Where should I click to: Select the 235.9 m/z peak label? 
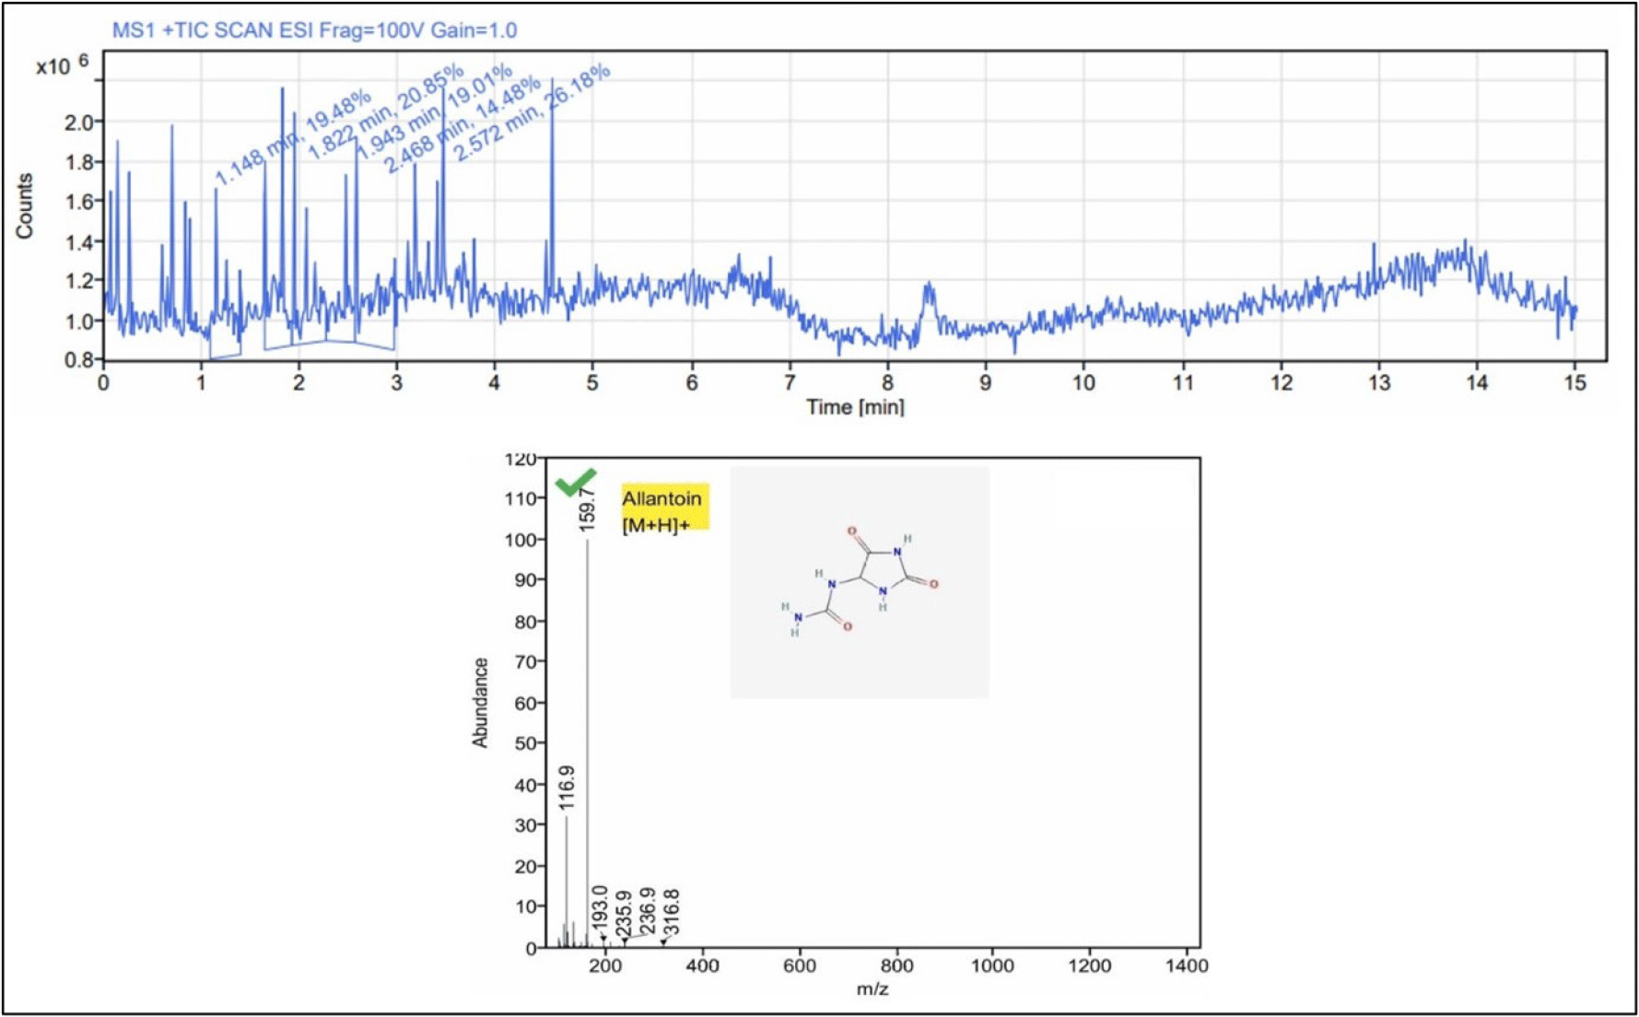[x=624, y=913]
